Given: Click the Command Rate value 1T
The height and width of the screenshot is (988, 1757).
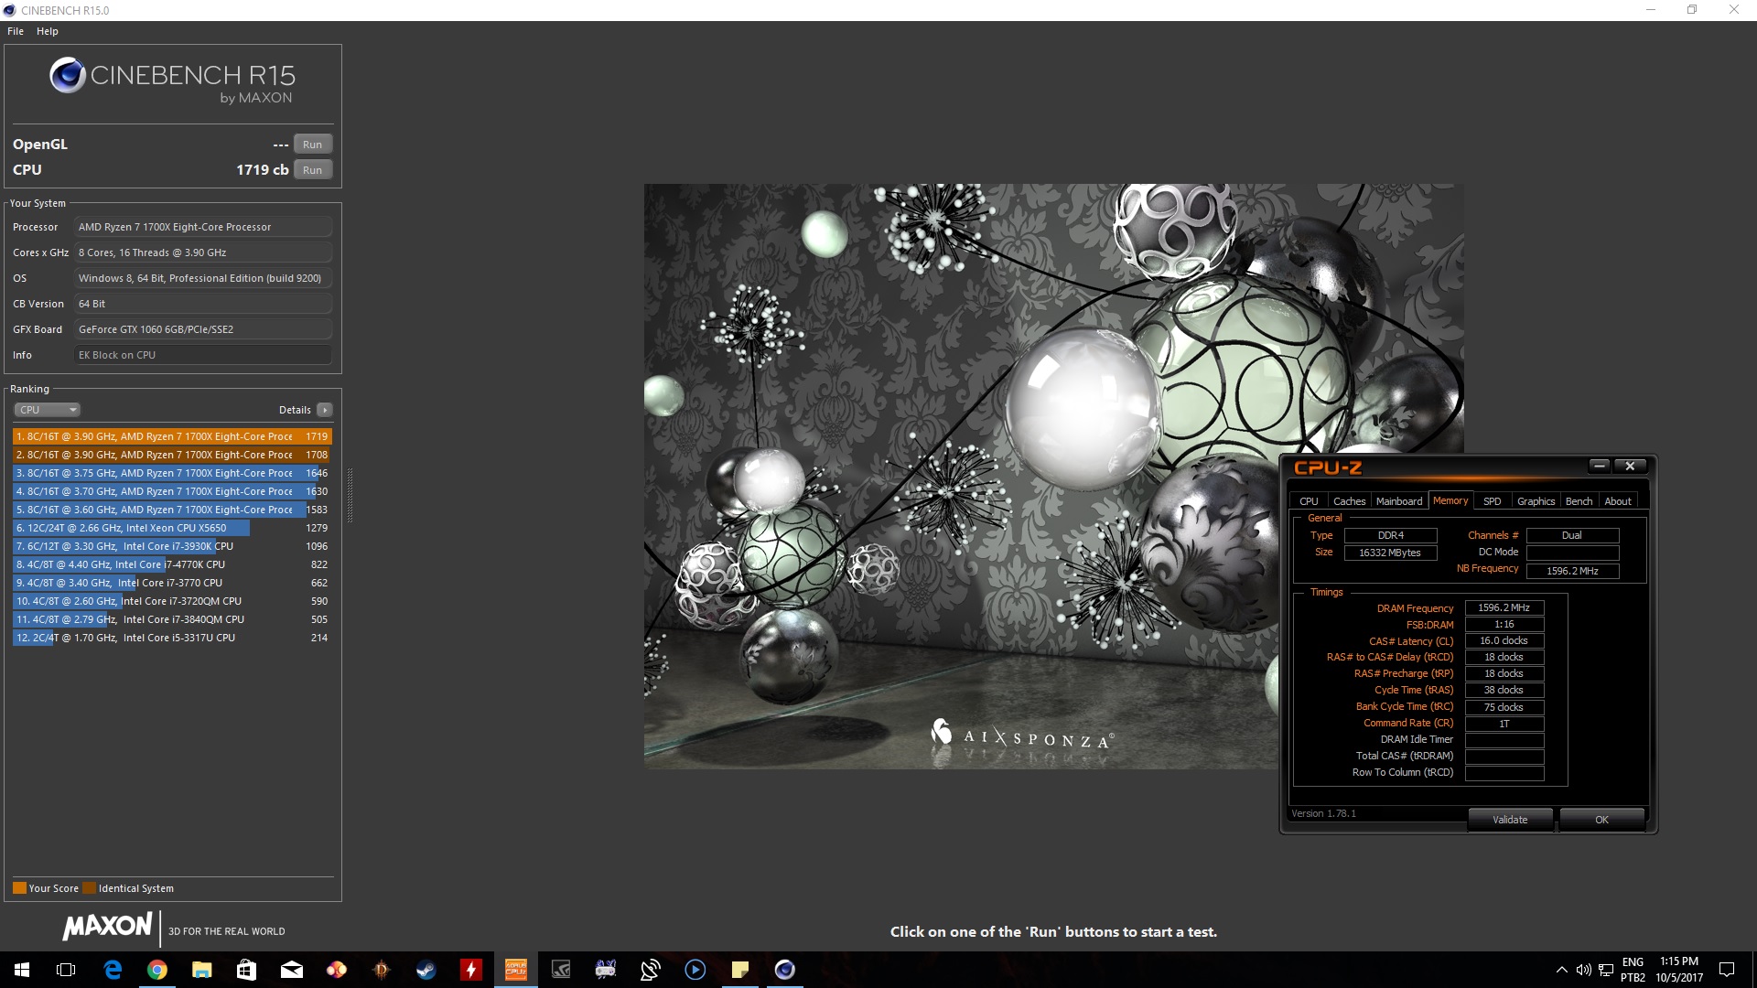Looking at the screenshot, I should [x=1504, y=724].
